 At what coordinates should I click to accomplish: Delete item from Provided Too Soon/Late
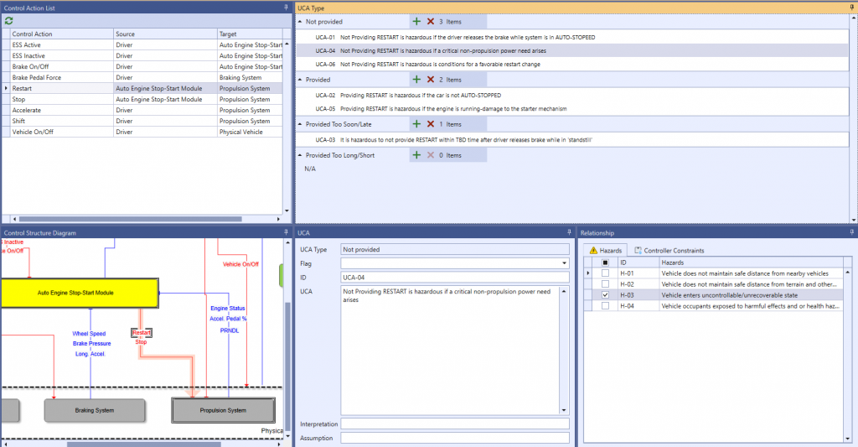[431, 124]
